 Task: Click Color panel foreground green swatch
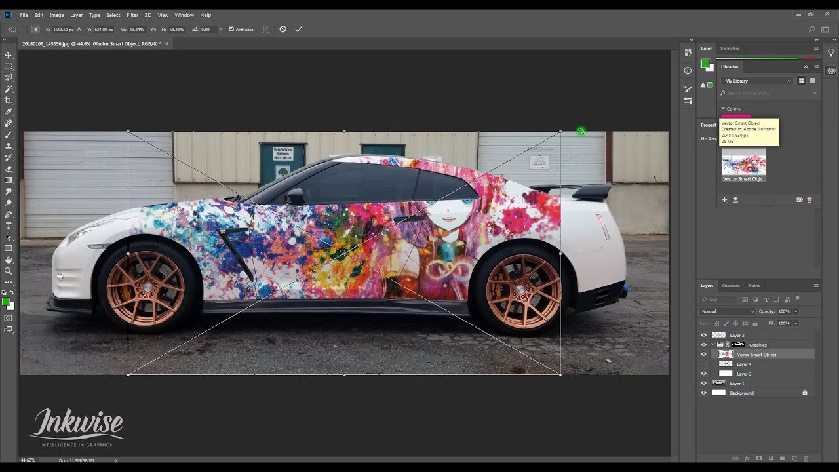coord(705,64)
